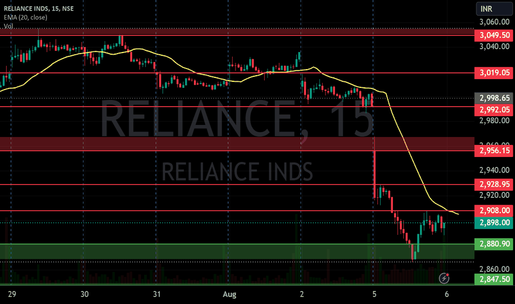Click the 2,940.00 axis value
The image size is (515, 304).
(495, 170)
